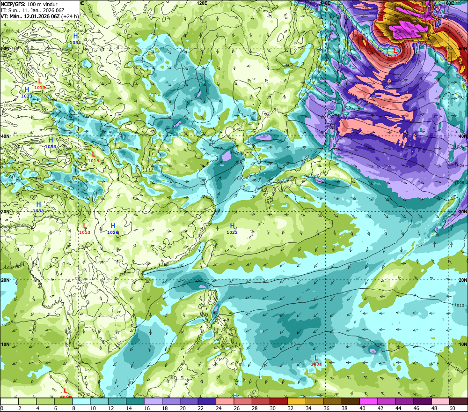Select the dark purple legend swatch between 46 and 48
Viewport: 468px width, 412px height.
(x=422, y=402)
